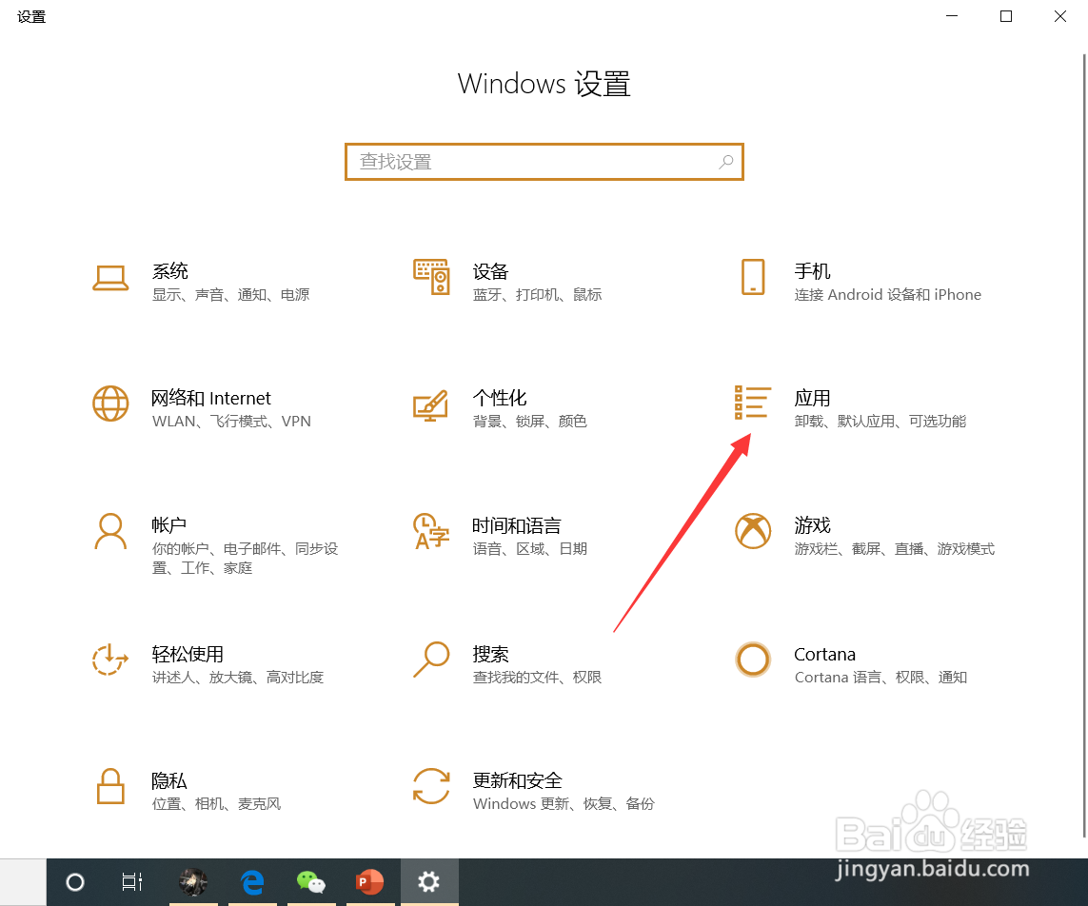
Task: Click the text Windows 更新、恢复、备份
Action: [x=564, y=804]
